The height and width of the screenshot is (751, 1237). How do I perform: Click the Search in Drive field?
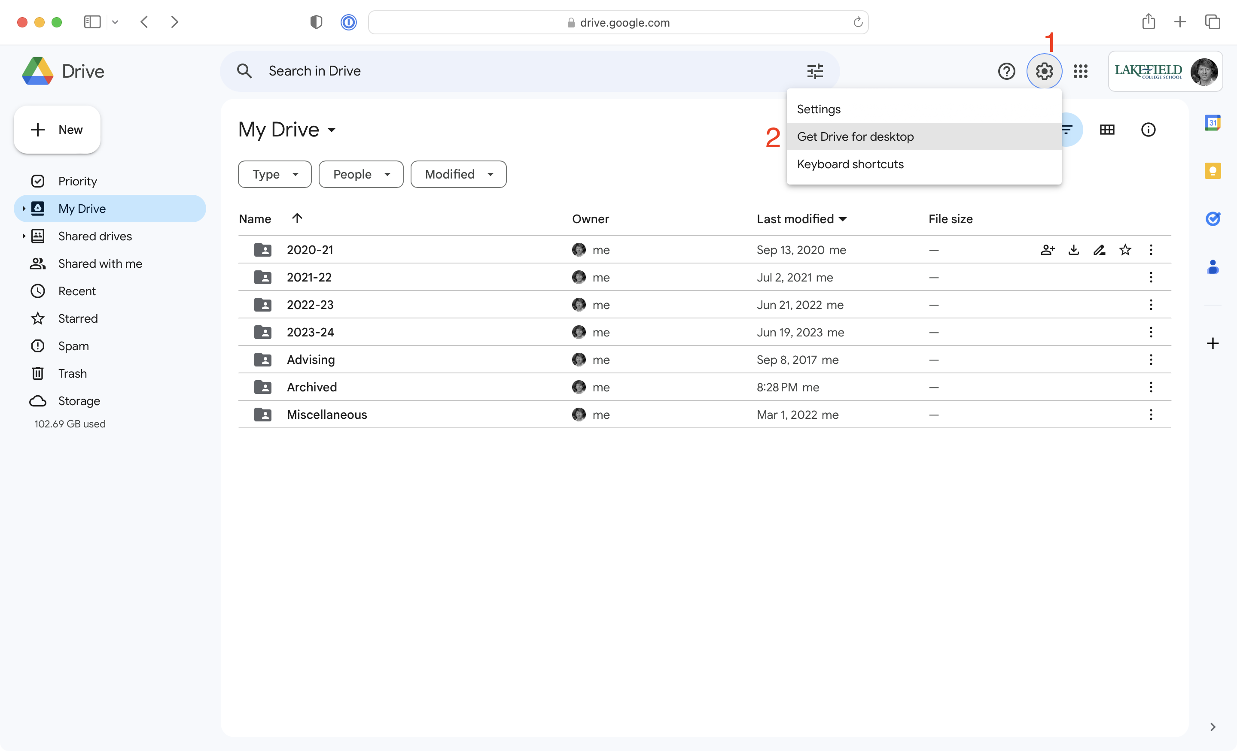click(502, 71)
